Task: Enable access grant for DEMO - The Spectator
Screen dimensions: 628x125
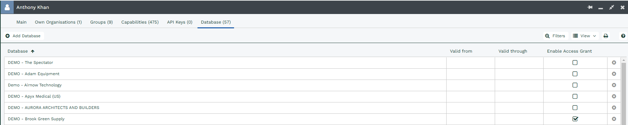Action: [x=575, y=62]
